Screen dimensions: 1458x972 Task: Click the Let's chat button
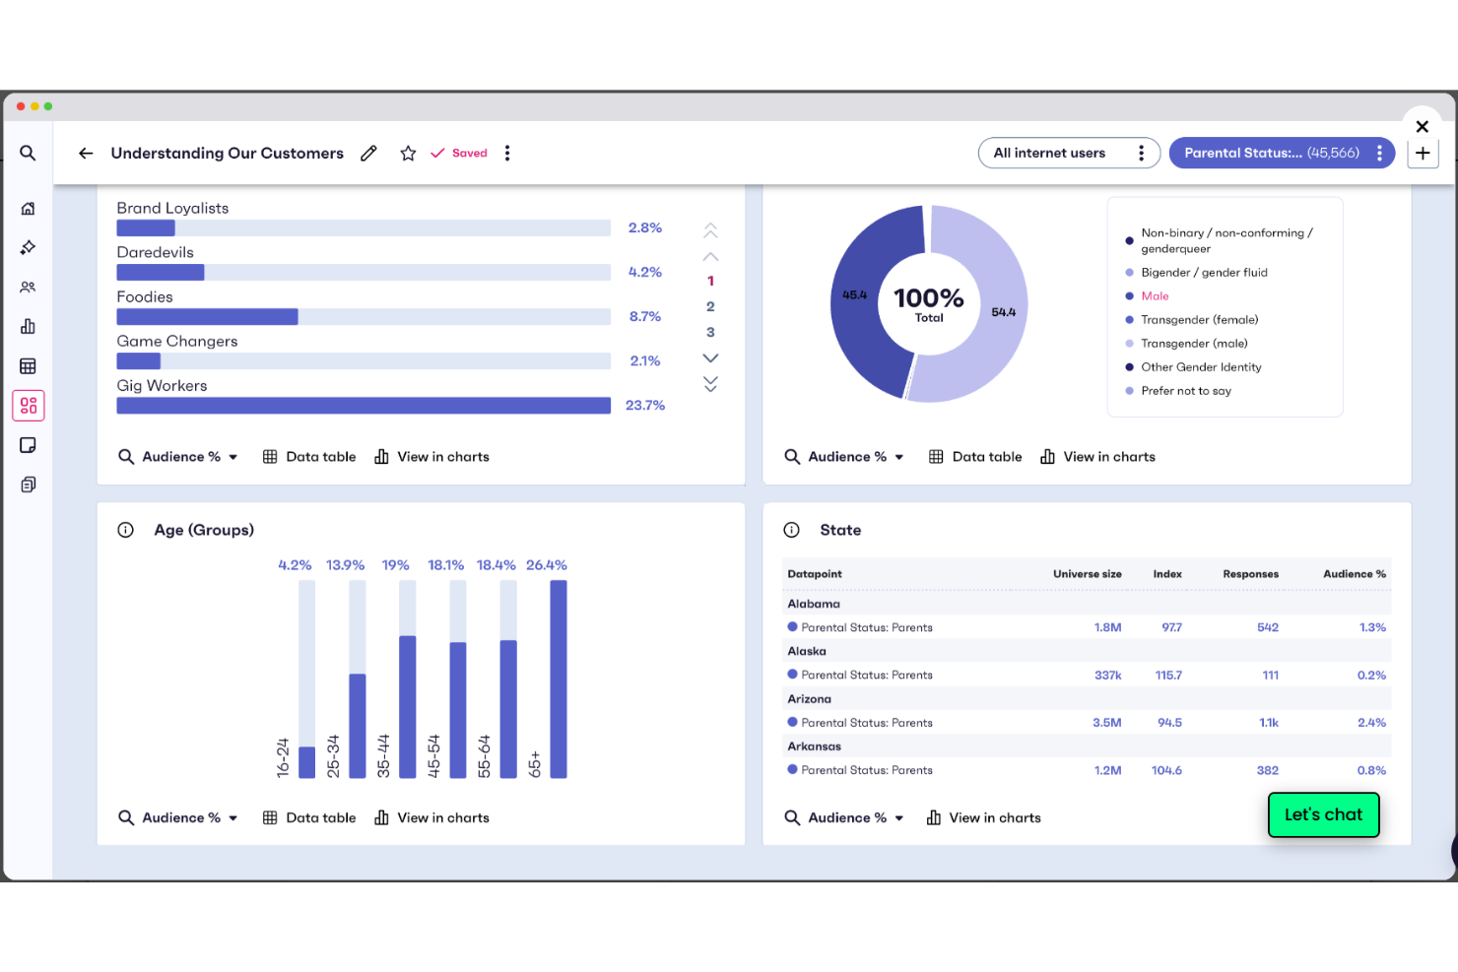click(1323, 814)
